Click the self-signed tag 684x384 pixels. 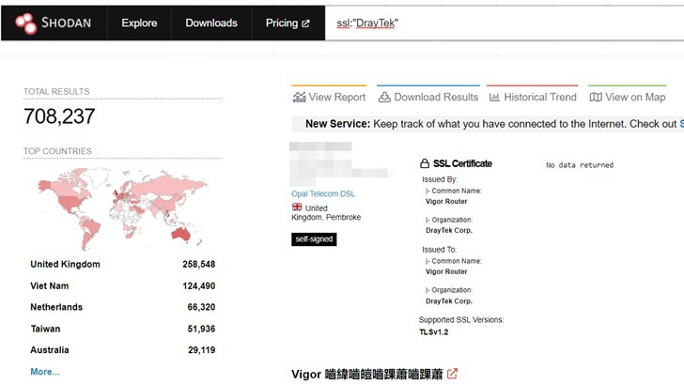[x=314, y=239]
